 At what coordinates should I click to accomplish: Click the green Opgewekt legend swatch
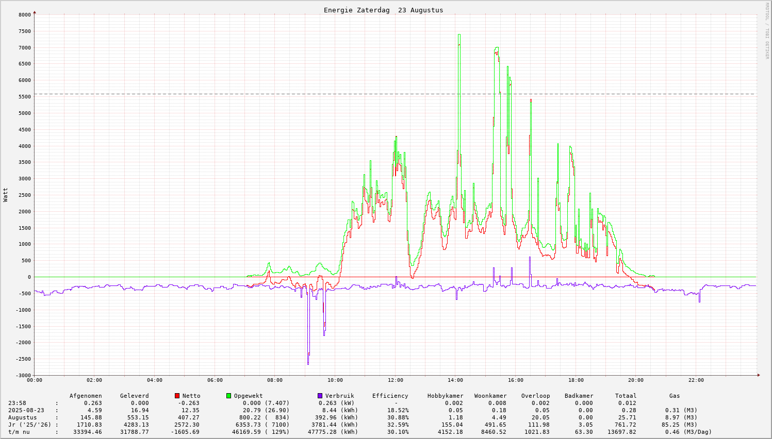coord(228,396)
